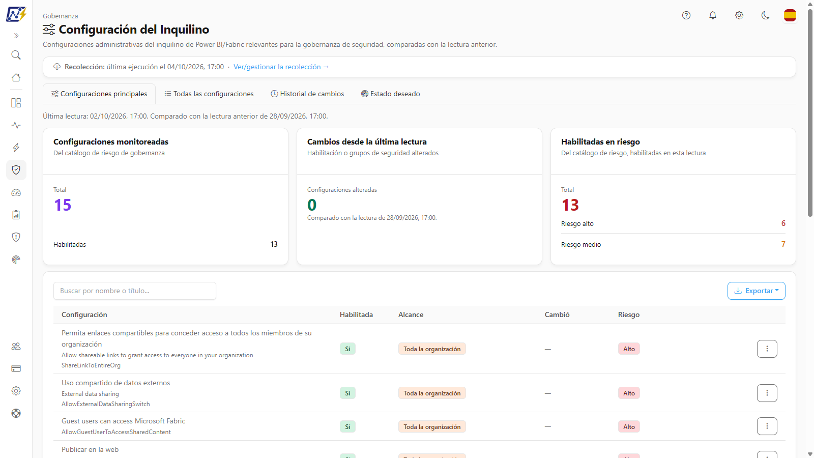The height and width of the screenshot is (458, 814).
Task: Click Toda la organización badge for guest users row
Action: (432, 426)
